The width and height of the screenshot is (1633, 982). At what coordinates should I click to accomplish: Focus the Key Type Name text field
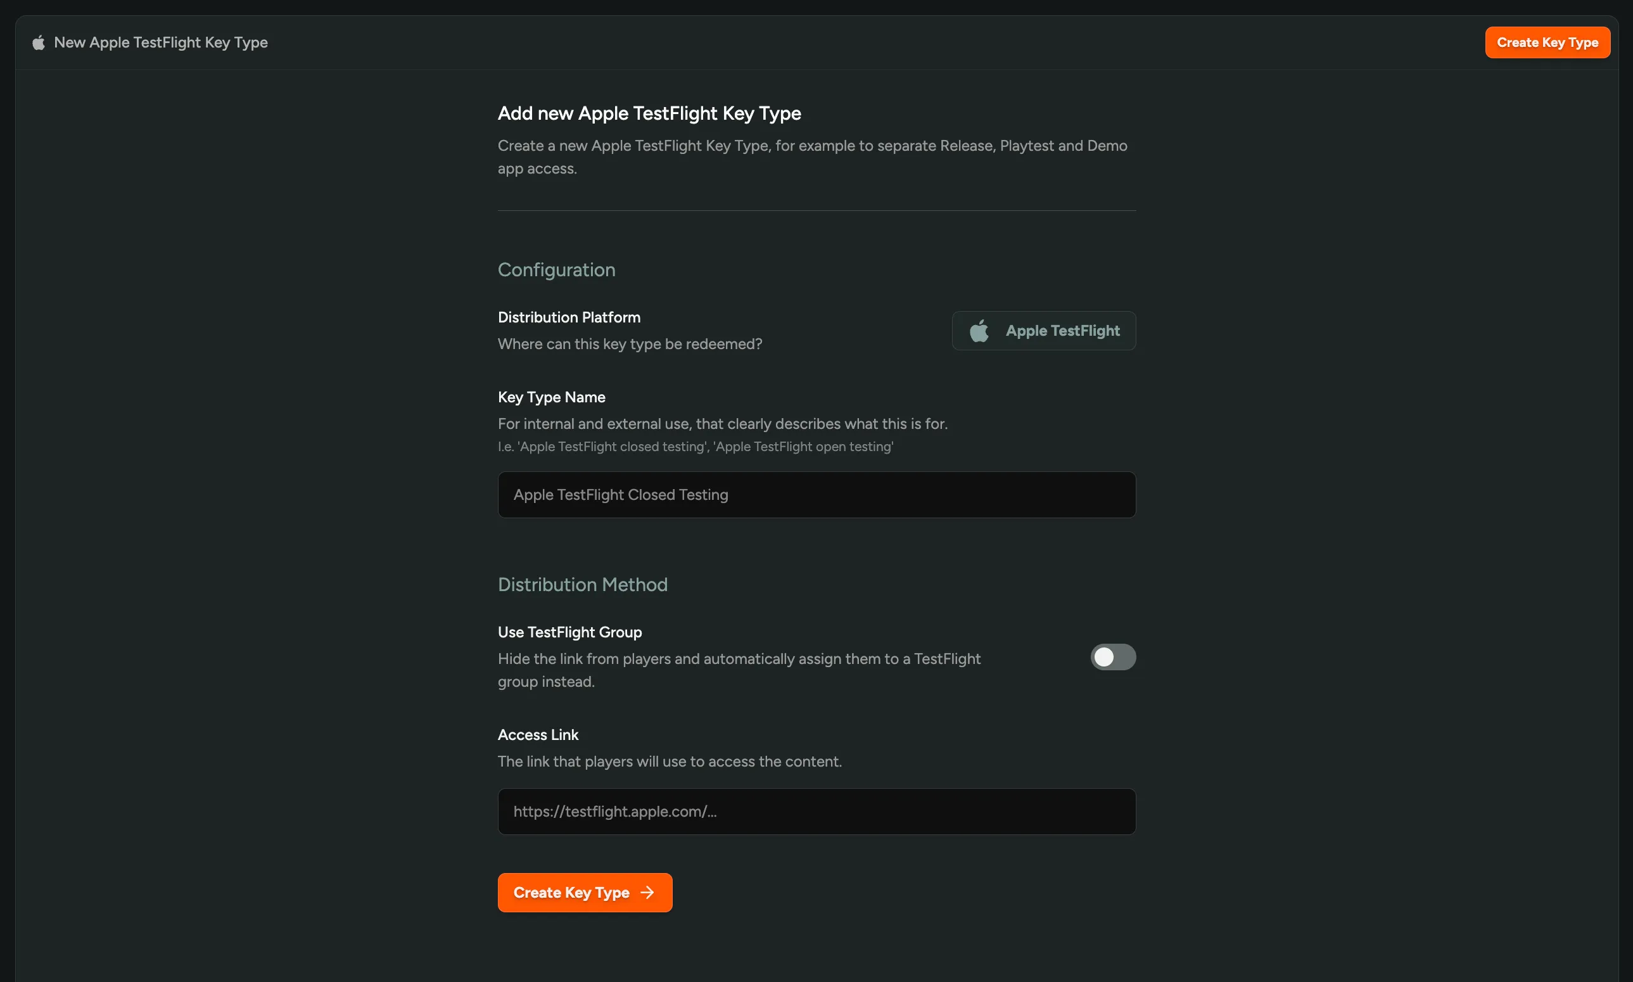[x=816, y=494]
